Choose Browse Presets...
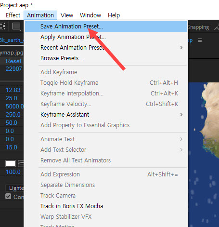This screenshot has width=219, height=227. [x=106, y=58]
